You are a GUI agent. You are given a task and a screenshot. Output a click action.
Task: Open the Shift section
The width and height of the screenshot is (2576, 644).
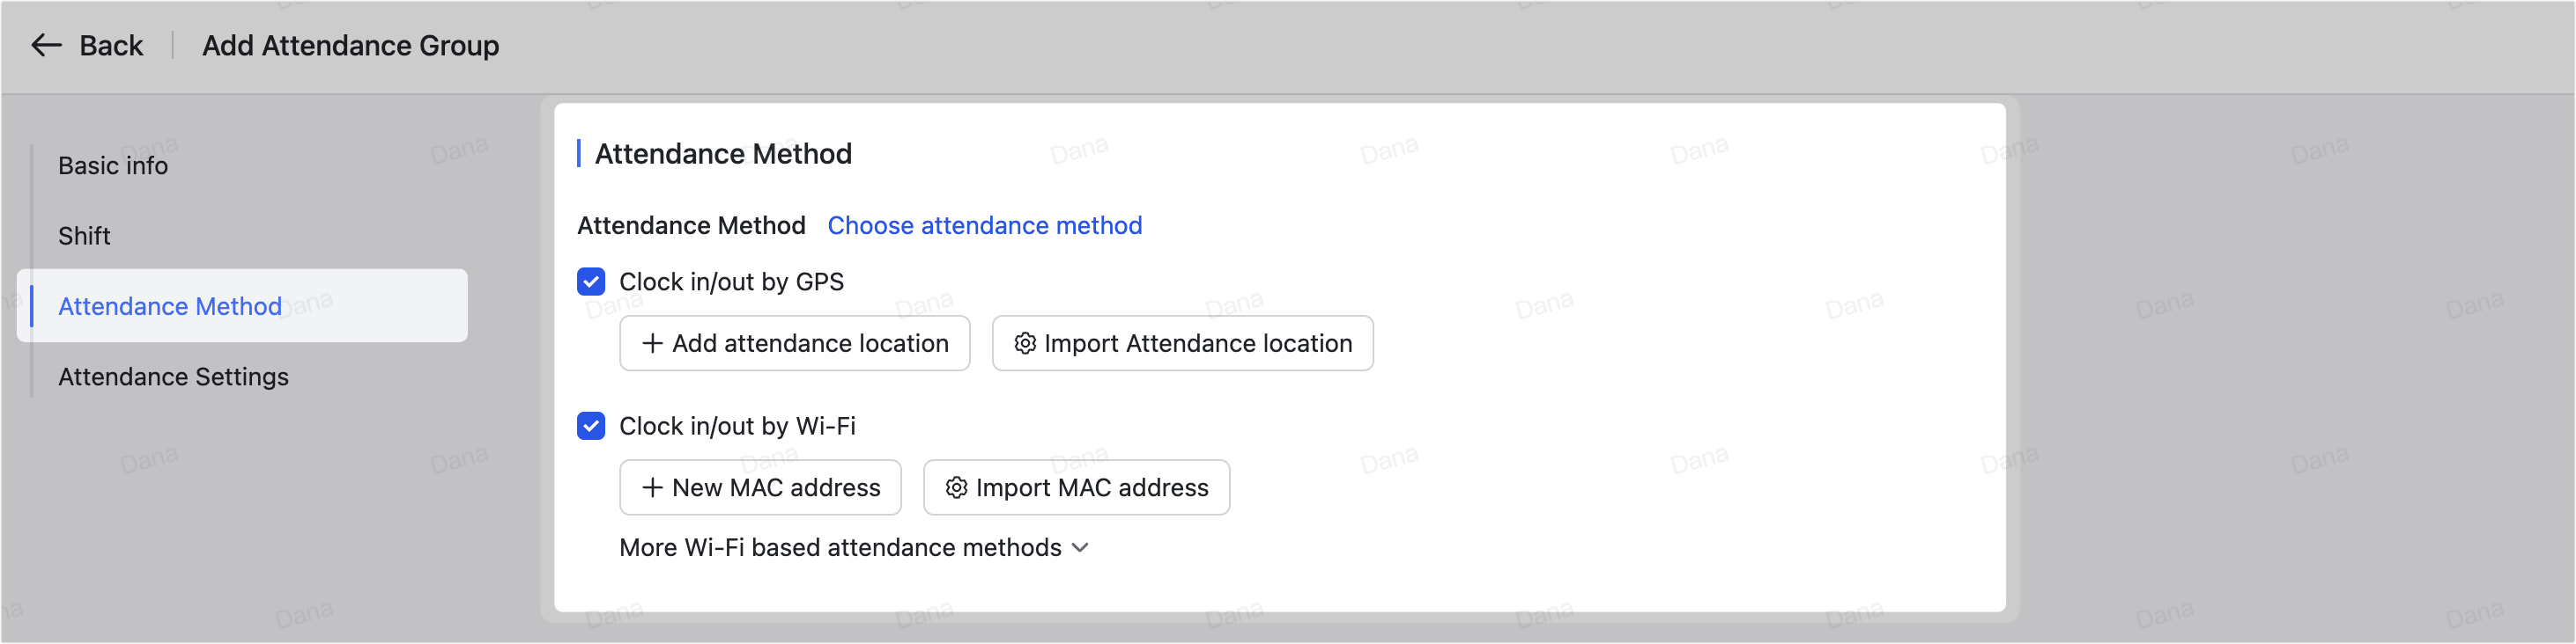tap(85, 236)
